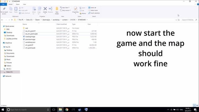Click the 'workshop' breadcrumb in the address bar
The width and height of the screenshot is (199, 112).
coord(56,20)
